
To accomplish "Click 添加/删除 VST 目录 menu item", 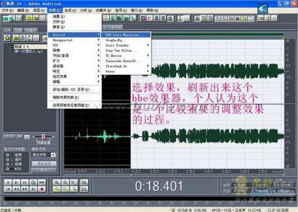I will [x=74, y=90].
